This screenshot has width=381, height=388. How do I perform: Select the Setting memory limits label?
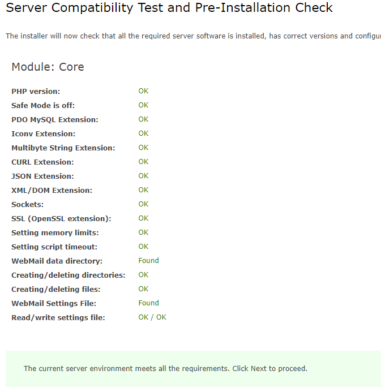[x=55, y=232]
